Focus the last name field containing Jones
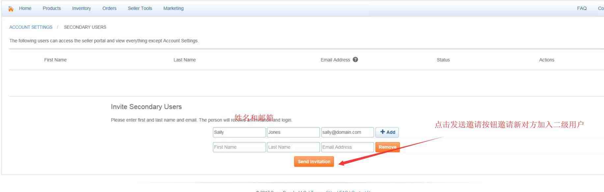Screen dimensions: 604x192 coord(293,132)
